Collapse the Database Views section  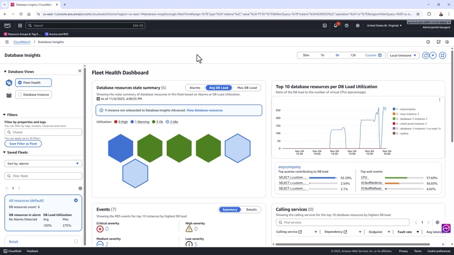click(x=5, y=71)
